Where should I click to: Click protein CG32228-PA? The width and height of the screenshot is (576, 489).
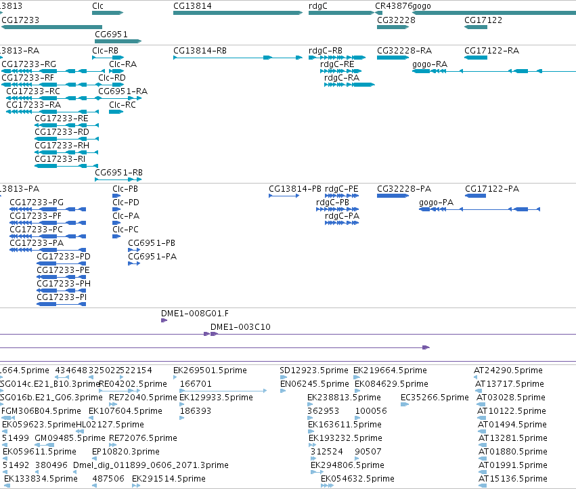click(393, 196)
